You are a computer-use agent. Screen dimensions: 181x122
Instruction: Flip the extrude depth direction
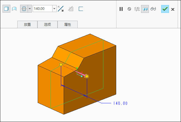pyautogui.click(x=61, y=9)
